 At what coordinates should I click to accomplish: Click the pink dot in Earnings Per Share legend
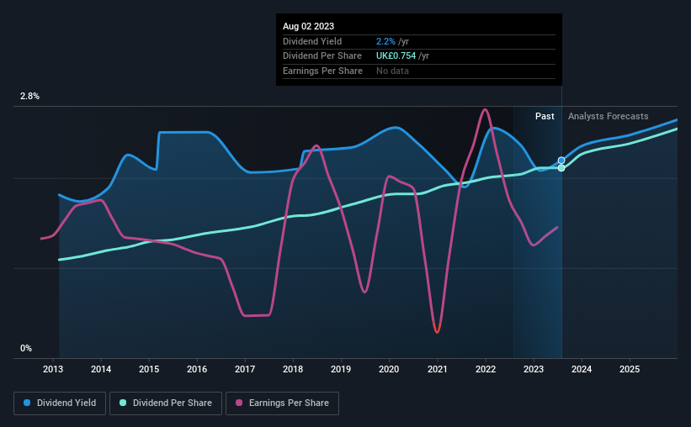(239, 403)
